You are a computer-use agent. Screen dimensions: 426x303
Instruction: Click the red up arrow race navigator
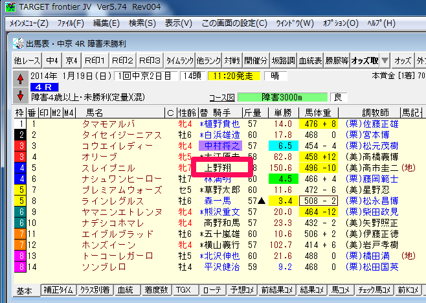pyautogui.click(x=20, y=79)
